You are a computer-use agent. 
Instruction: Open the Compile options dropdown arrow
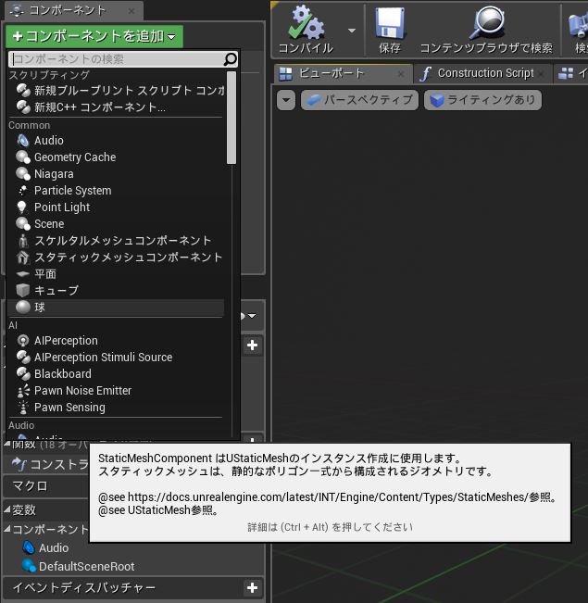pyautogui.click(x=352, y=30)
